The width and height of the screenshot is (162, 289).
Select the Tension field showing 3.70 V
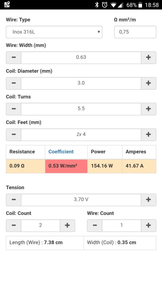(x=81, y=200)
